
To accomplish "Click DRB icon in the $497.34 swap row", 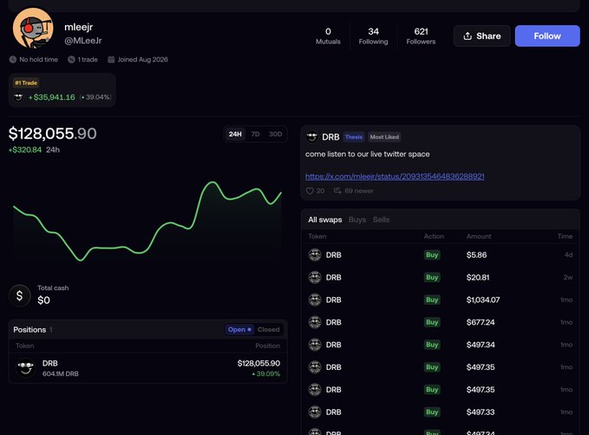I will 315,345.
